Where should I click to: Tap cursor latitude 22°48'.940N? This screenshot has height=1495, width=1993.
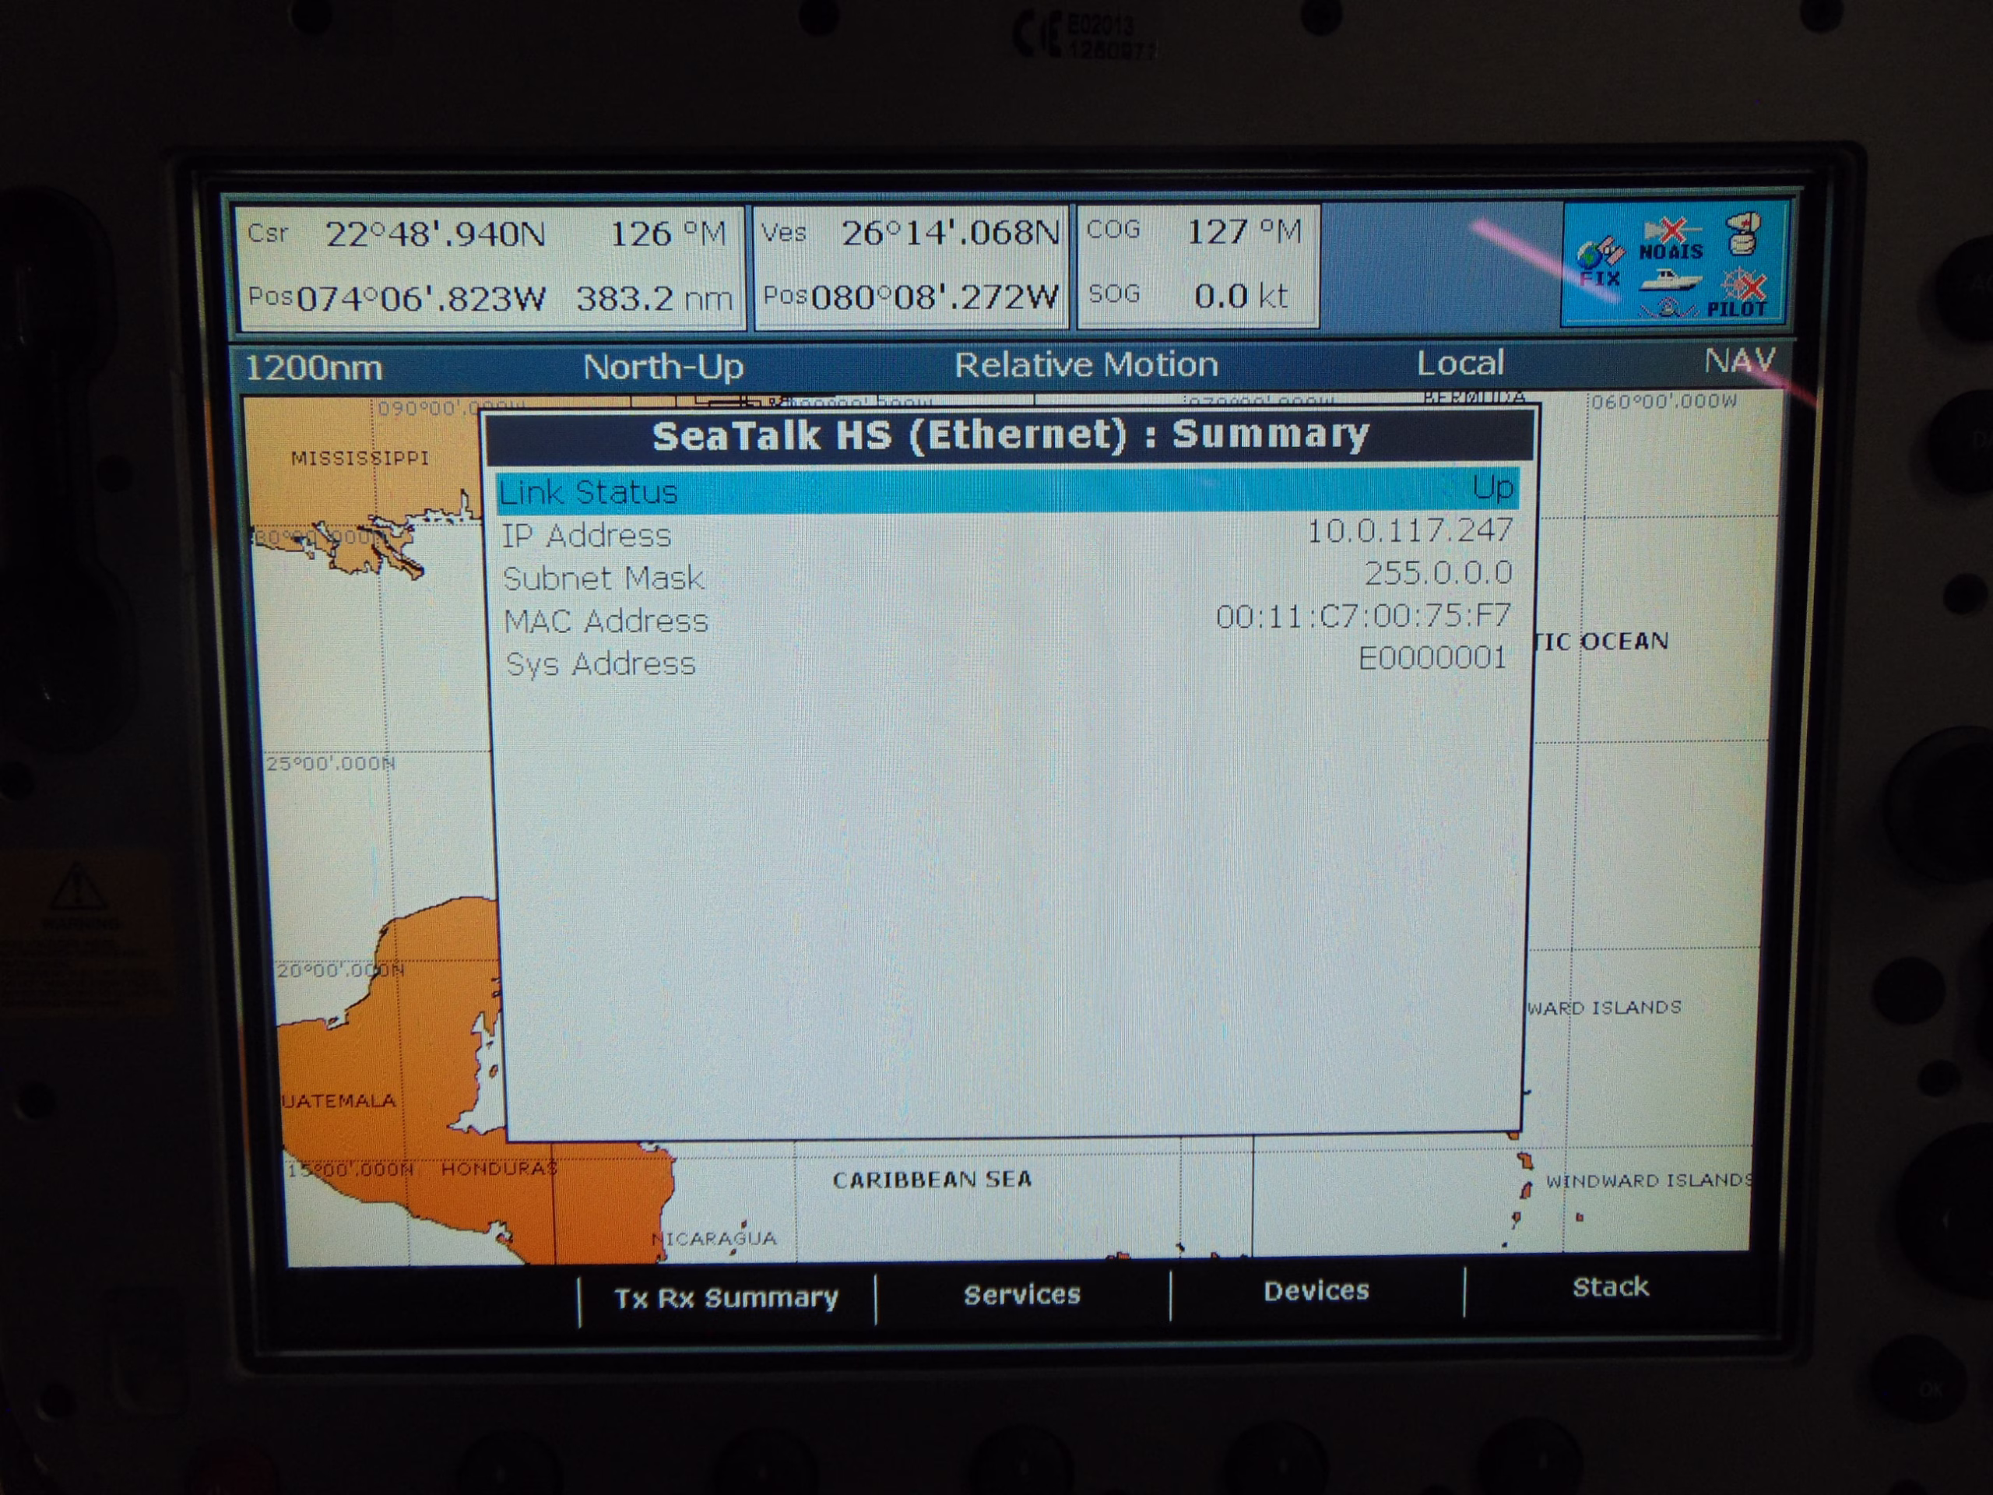(x=435, y=235)
